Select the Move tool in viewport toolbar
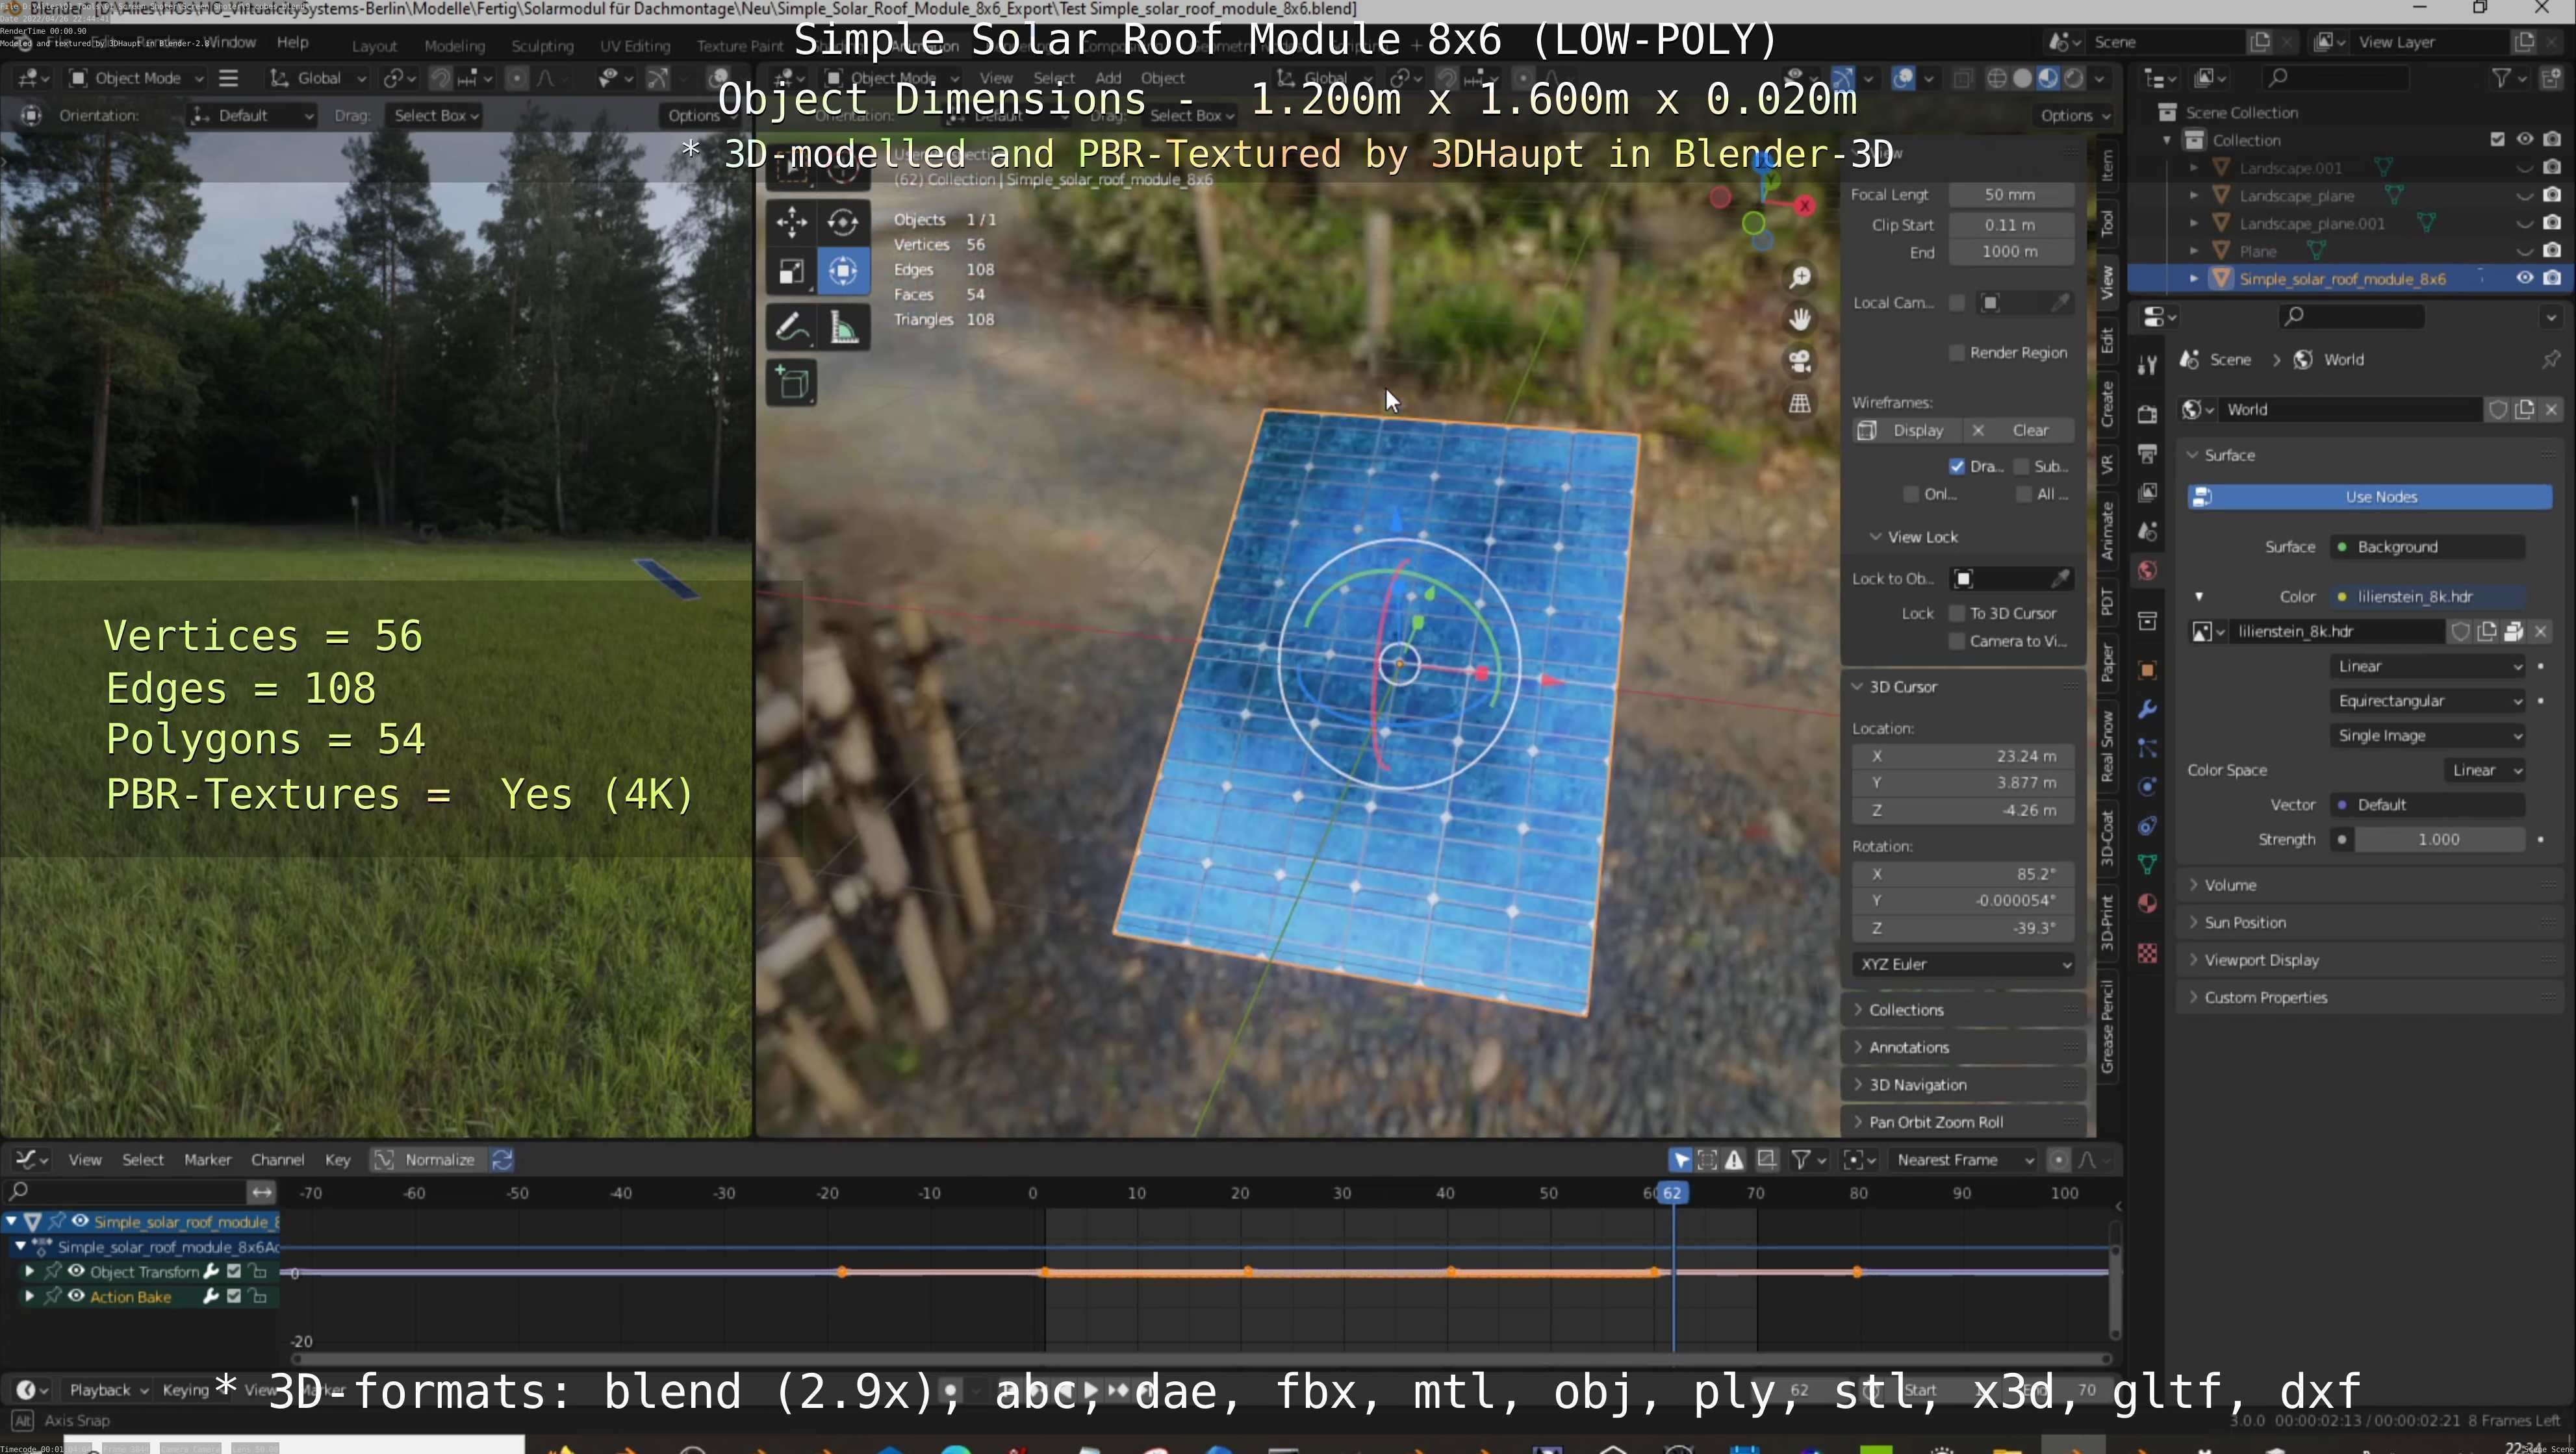This screenshot has width=2576, height=1454. 791,221
